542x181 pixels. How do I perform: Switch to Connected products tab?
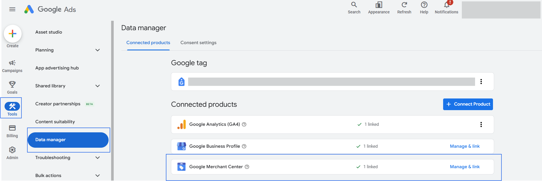coord(148,43)
